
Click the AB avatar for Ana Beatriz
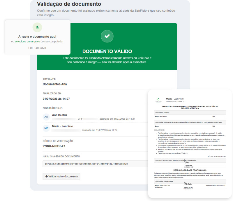[x=46, y=117]
